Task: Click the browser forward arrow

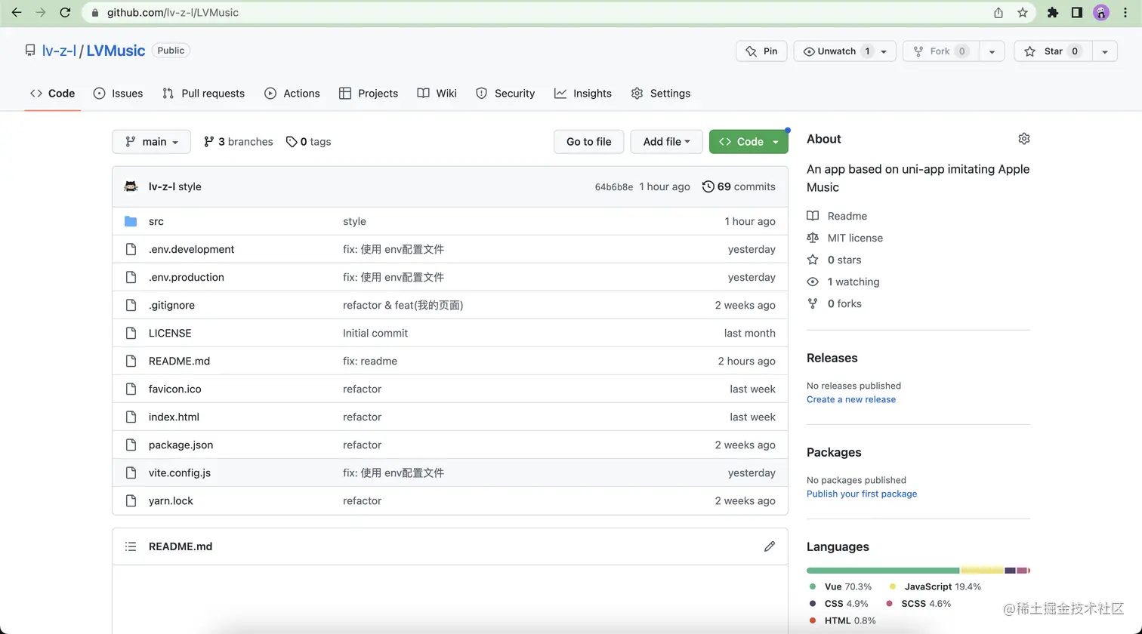Action: 41,12
